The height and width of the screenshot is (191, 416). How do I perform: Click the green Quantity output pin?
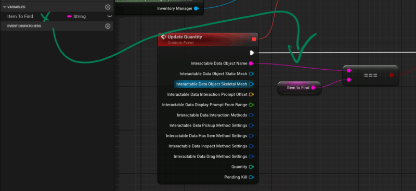click(x=251, y=167)
